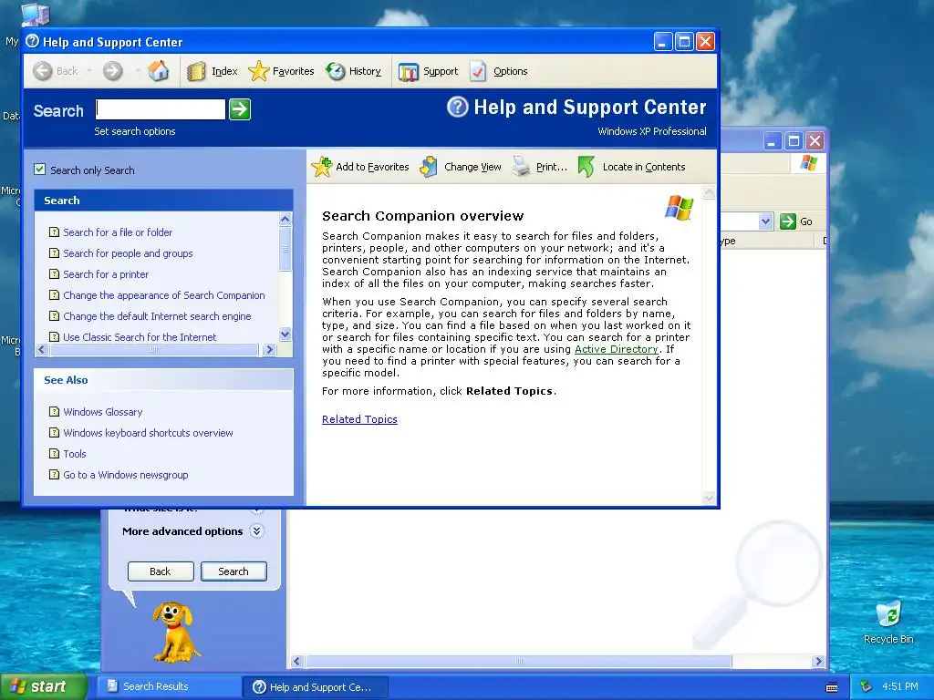Click the Change View icon
Screen dimensions: 934x700
429,167
